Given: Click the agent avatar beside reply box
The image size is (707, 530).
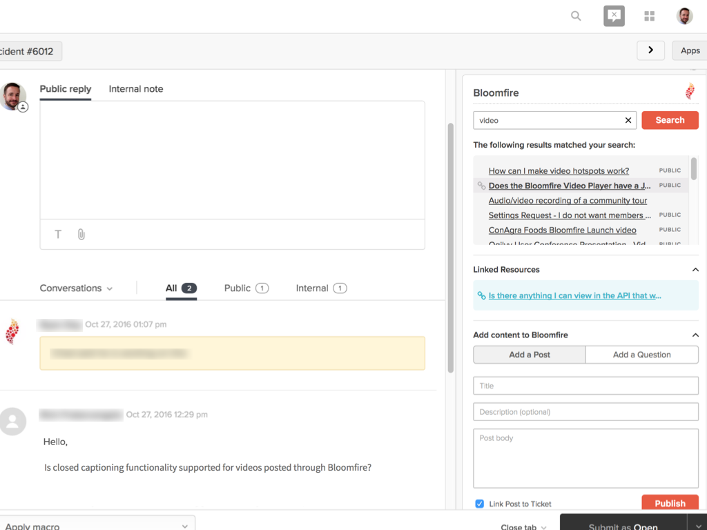Looking at the screenshot, I should pyautogui.click(x=13, y=96).
